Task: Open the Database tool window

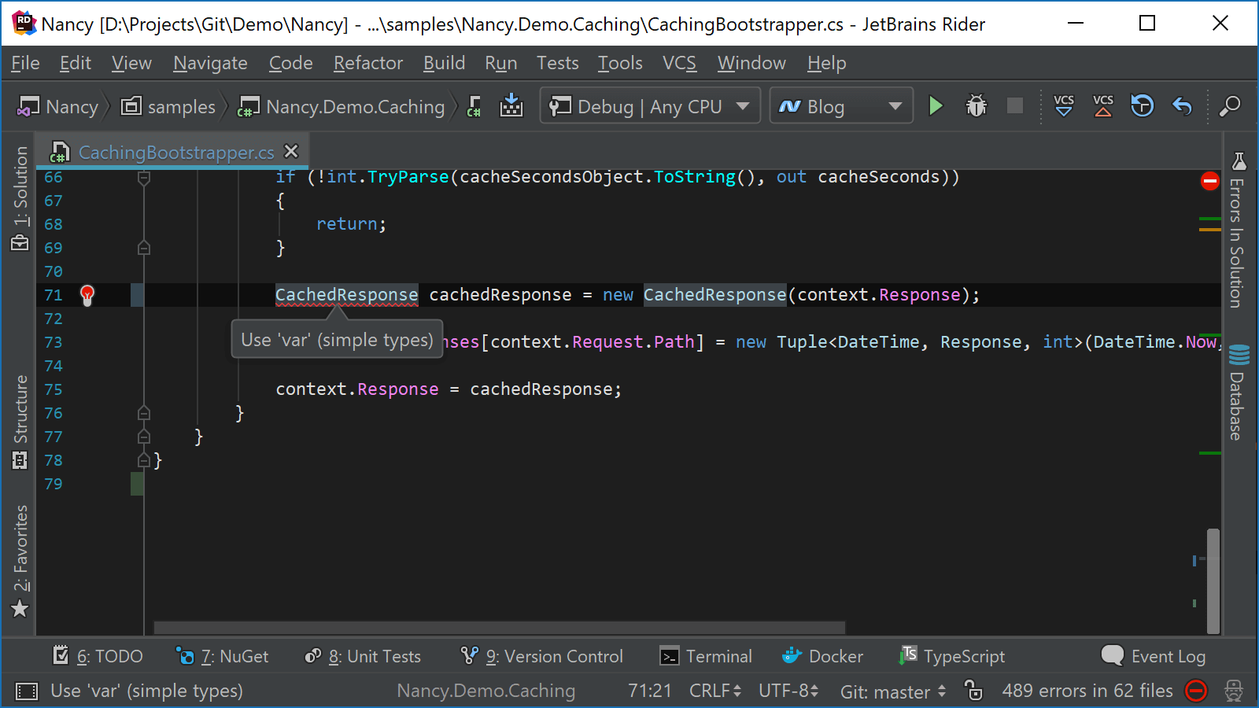Action: tap(1239, 392)
